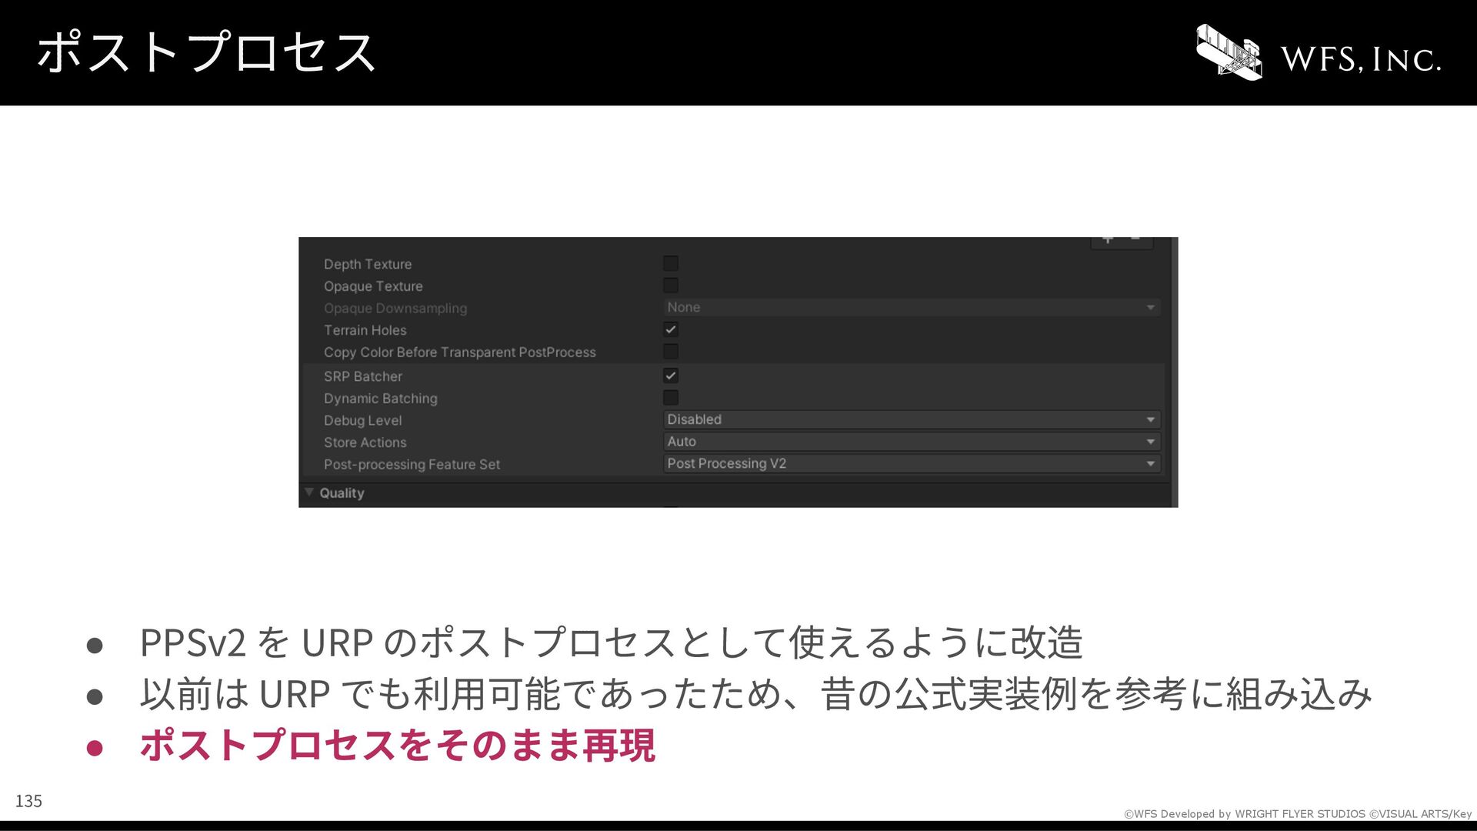The height and width of the screenshot is (831, 1477).
Task: Select the Opaque Texture label
Action: point(373,286)
